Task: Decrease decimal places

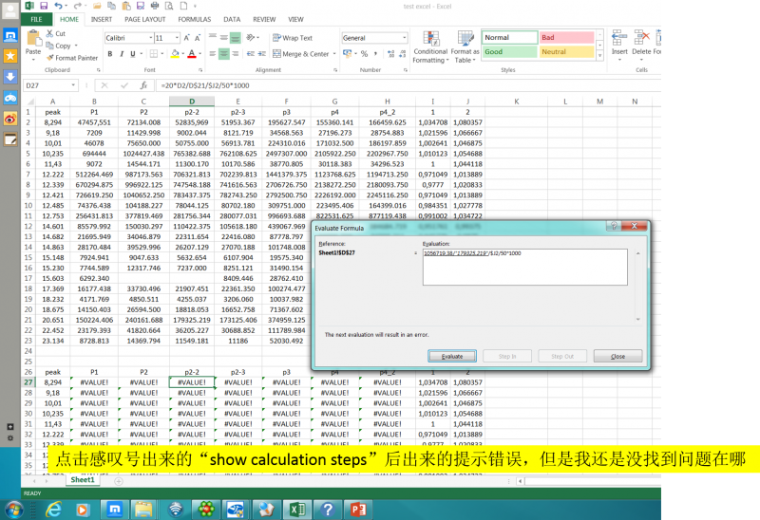Action: point(402,54)
